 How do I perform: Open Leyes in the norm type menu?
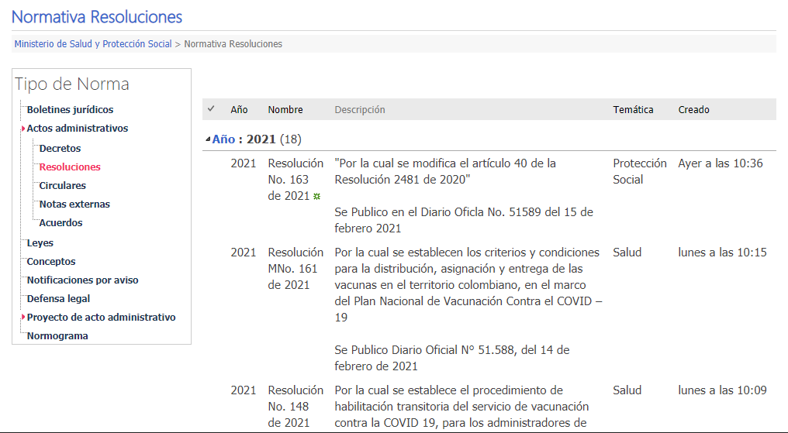point(40,243)
